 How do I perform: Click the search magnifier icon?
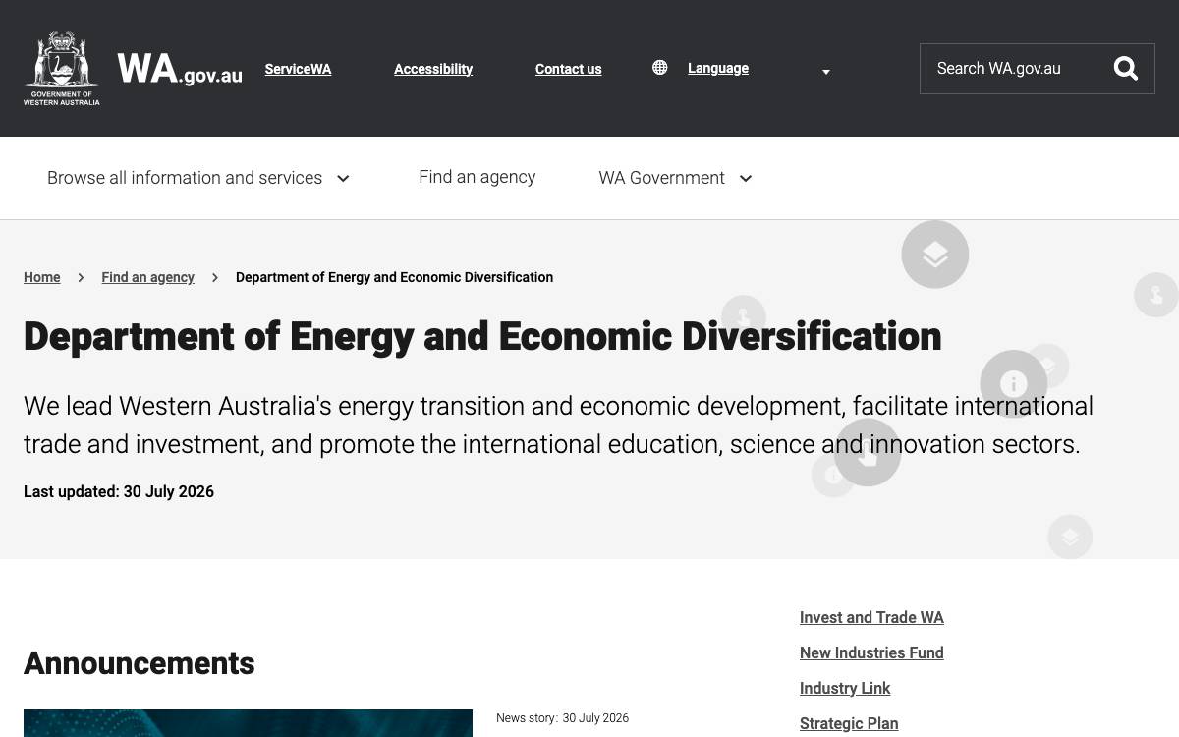point(1126,68)
